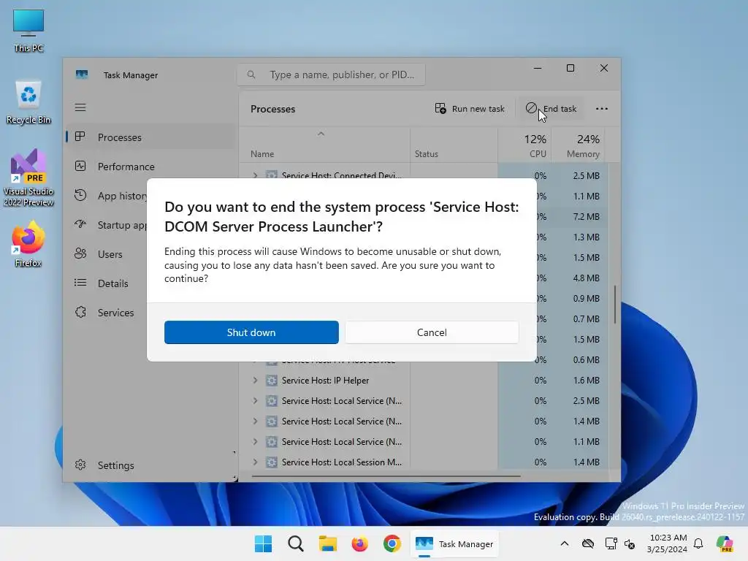Confirm with the Shut down button
The height and width of the screenshot is (561, 748).
(251, 332)
